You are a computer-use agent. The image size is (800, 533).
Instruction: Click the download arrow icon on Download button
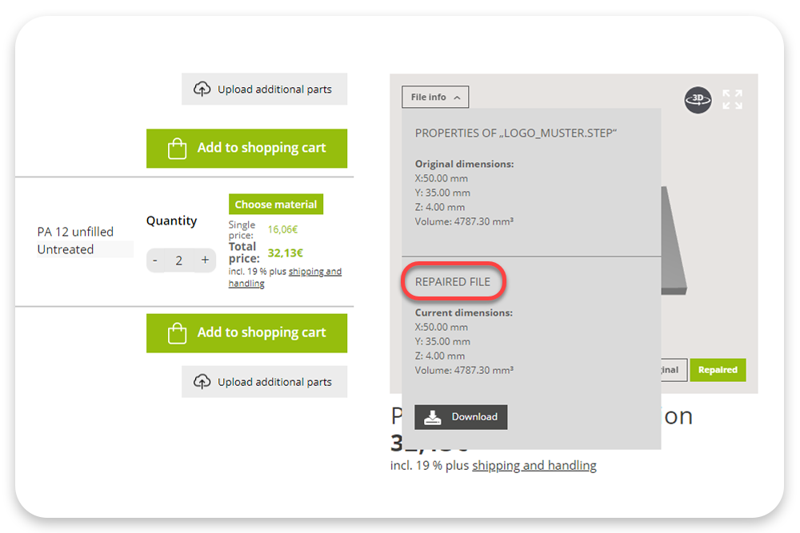coord(433,416)
